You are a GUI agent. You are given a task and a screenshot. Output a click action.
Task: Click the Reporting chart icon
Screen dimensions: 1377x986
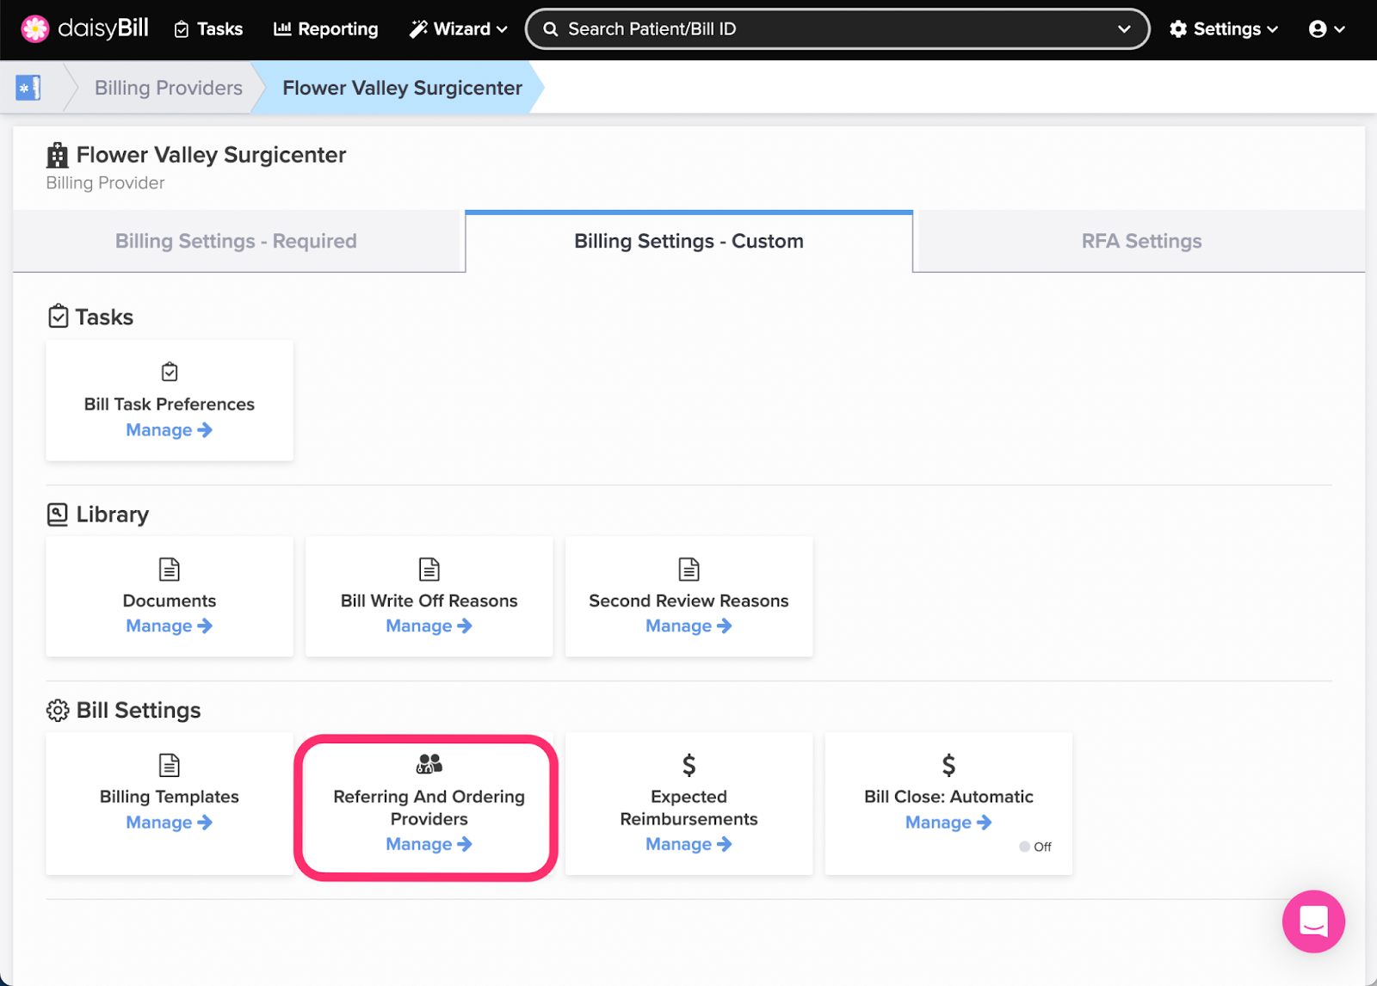282,28
